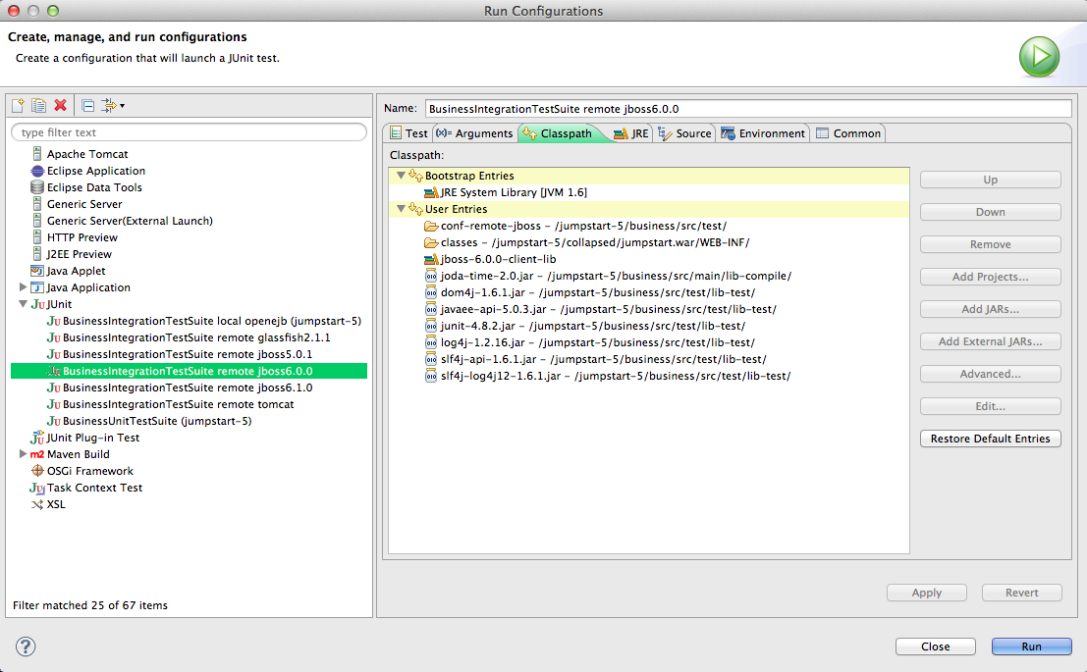Collapse the User Entries node
Viewport: 1087px width, 672px height.
click(401, 209)
